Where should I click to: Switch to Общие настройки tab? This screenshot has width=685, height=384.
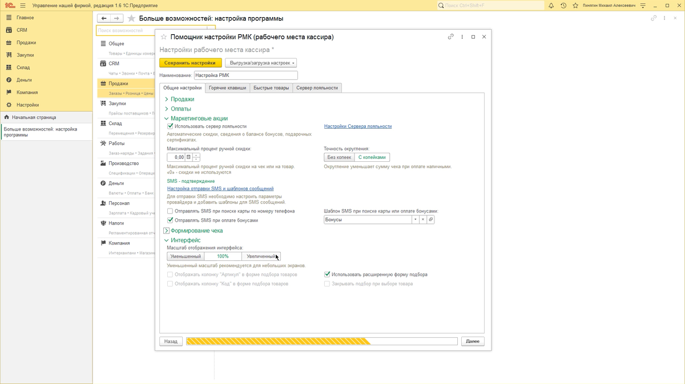182,88
